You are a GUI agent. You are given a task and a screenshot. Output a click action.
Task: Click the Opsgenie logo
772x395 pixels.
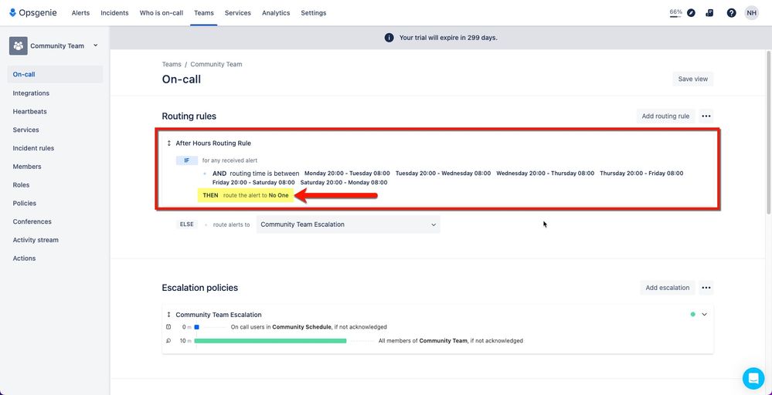pyautogui.click(x=33, y=13)
